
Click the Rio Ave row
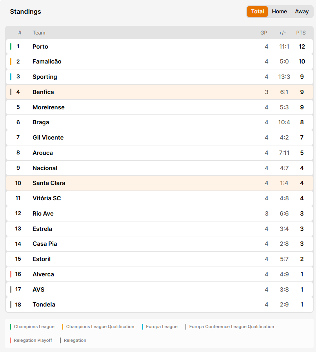point(160,214)
